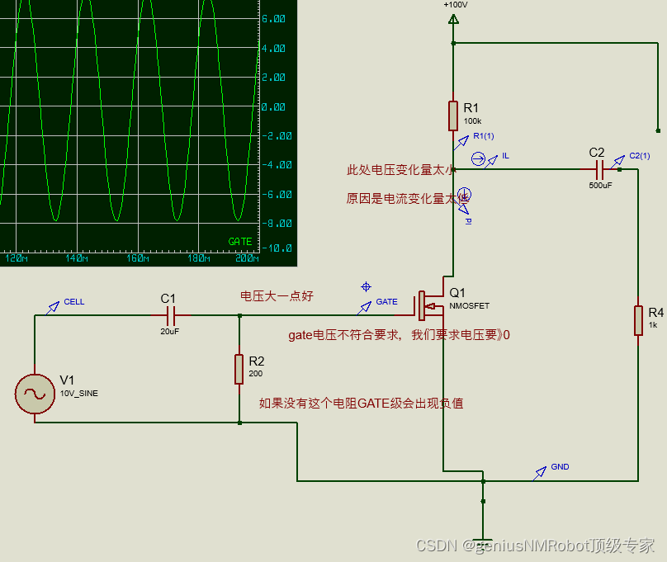Select the CELL voltage probe
This screenshot has width=667, height=562.
pyautogui.click(x=53, y=307)
